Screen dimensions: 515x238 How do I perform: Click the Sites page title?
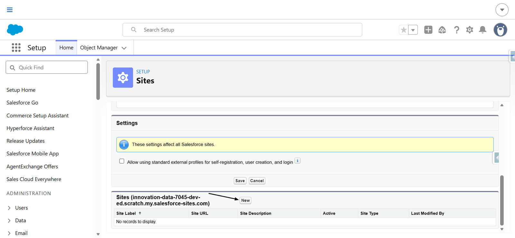145,81
